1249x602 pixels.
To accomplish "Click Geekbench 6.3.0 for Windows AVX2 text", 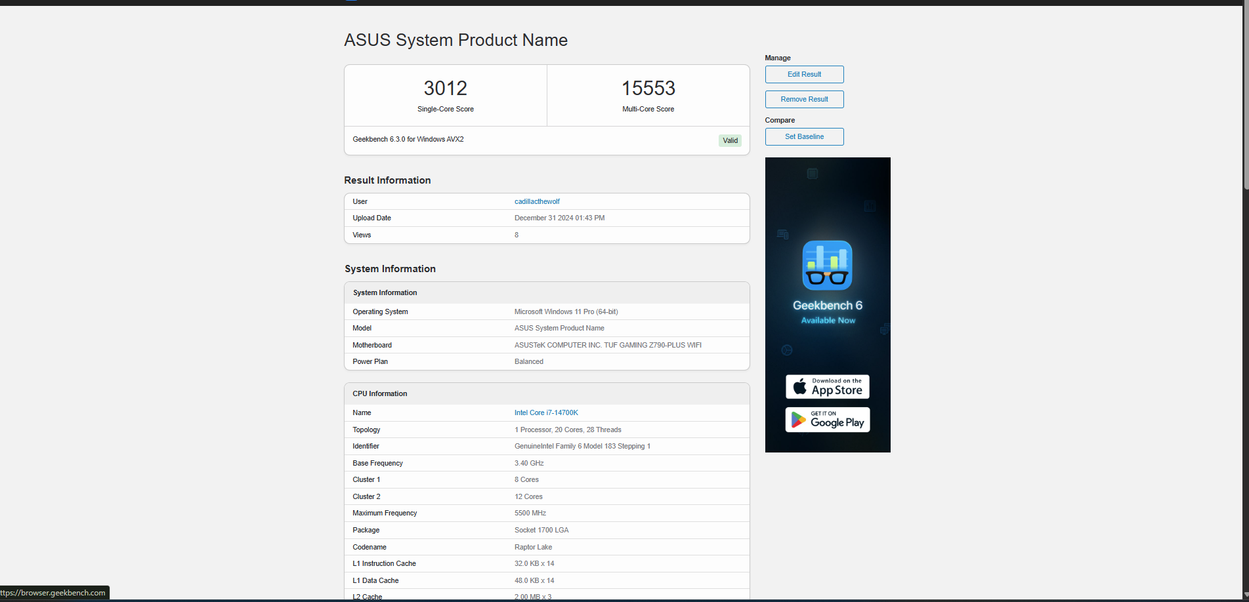I will pos(408,139).
